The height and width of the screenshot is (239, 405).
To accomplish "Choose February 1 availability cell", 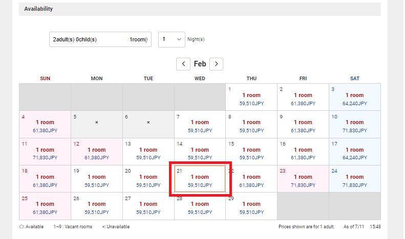I will pos(251,97).
